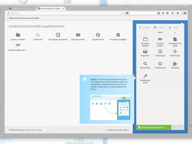Screen dimensions: 192x144
Task: Click the Enregistrer la page icon
Action: [175, 39]
